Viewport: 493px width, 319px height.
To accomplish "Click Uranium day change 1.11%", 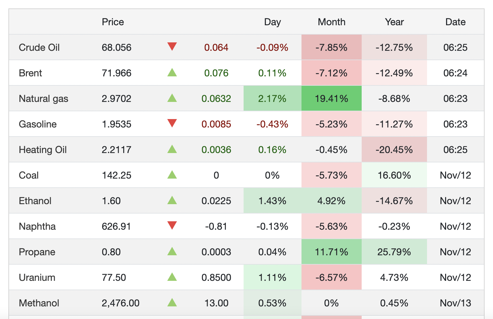I will click(x=272, y=278).
